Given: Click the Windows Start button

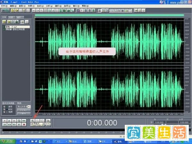Looking at the screenshot, I should tap(8, 141).
